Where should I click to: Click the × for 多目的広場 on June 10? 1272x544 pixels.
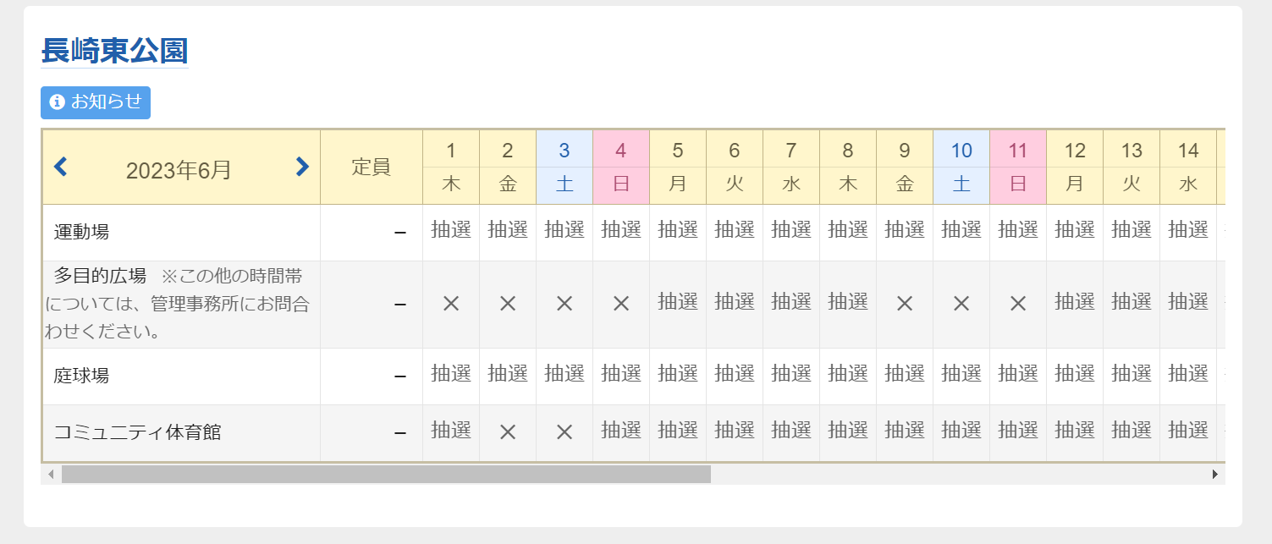pyautogui.click(x=961, y=304)
